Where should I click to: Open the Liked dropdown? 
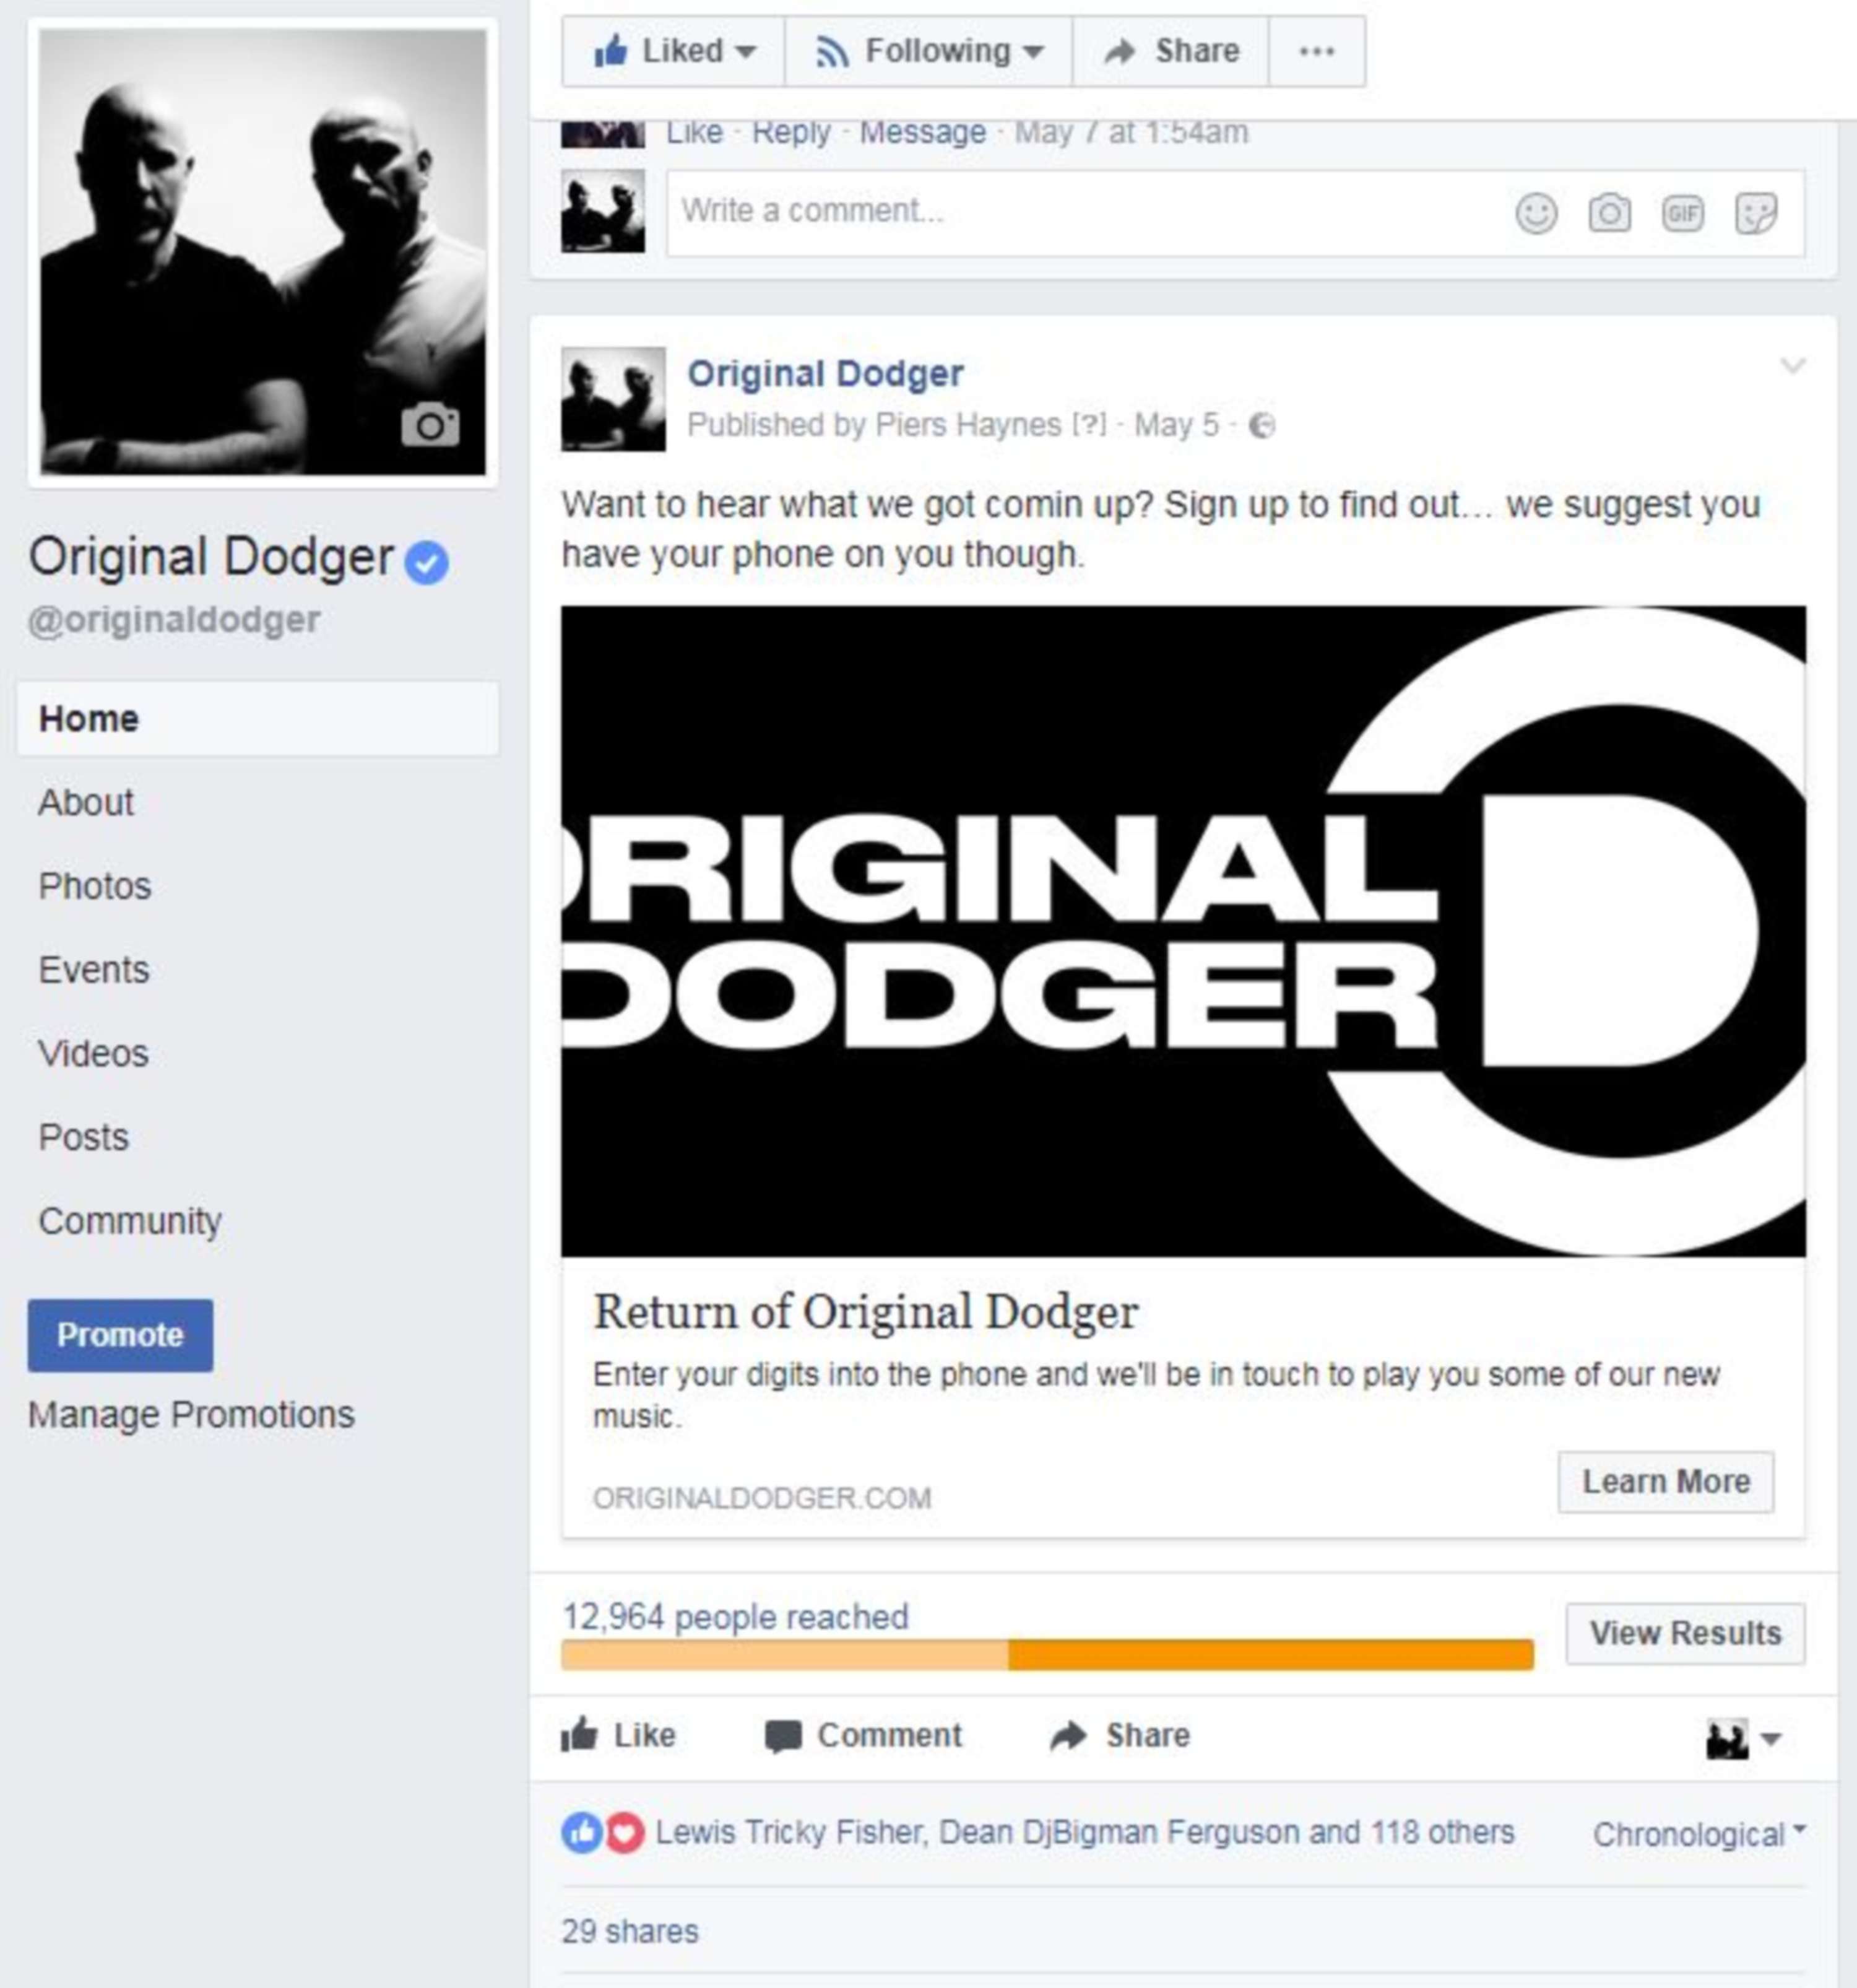point(673,51)
